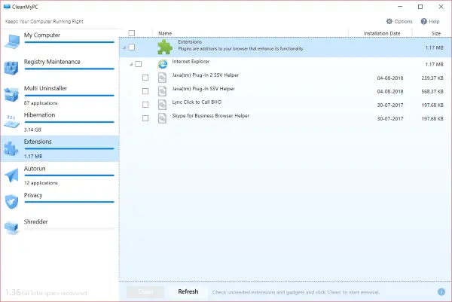Sort by Installation Date column header
452x302 pixels.
(382, 33)
